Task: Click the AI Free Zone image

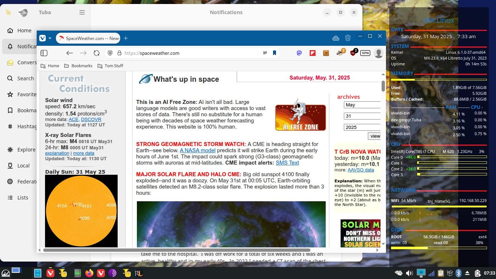Action: click(x=301, y=114)
